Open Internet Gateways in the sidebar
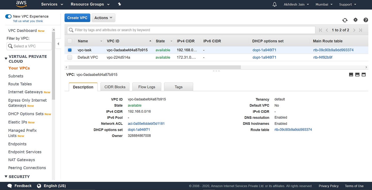This screenshot has width=372, height=190. point(26,92)
